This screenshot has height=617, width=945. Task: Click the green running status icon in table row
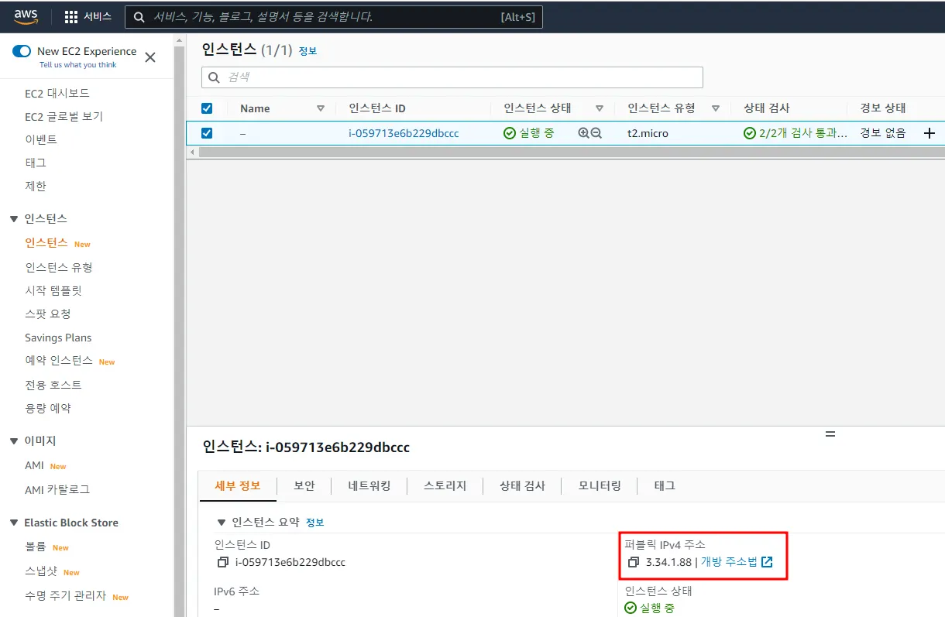pyautogui.click(x=510, y=133)
